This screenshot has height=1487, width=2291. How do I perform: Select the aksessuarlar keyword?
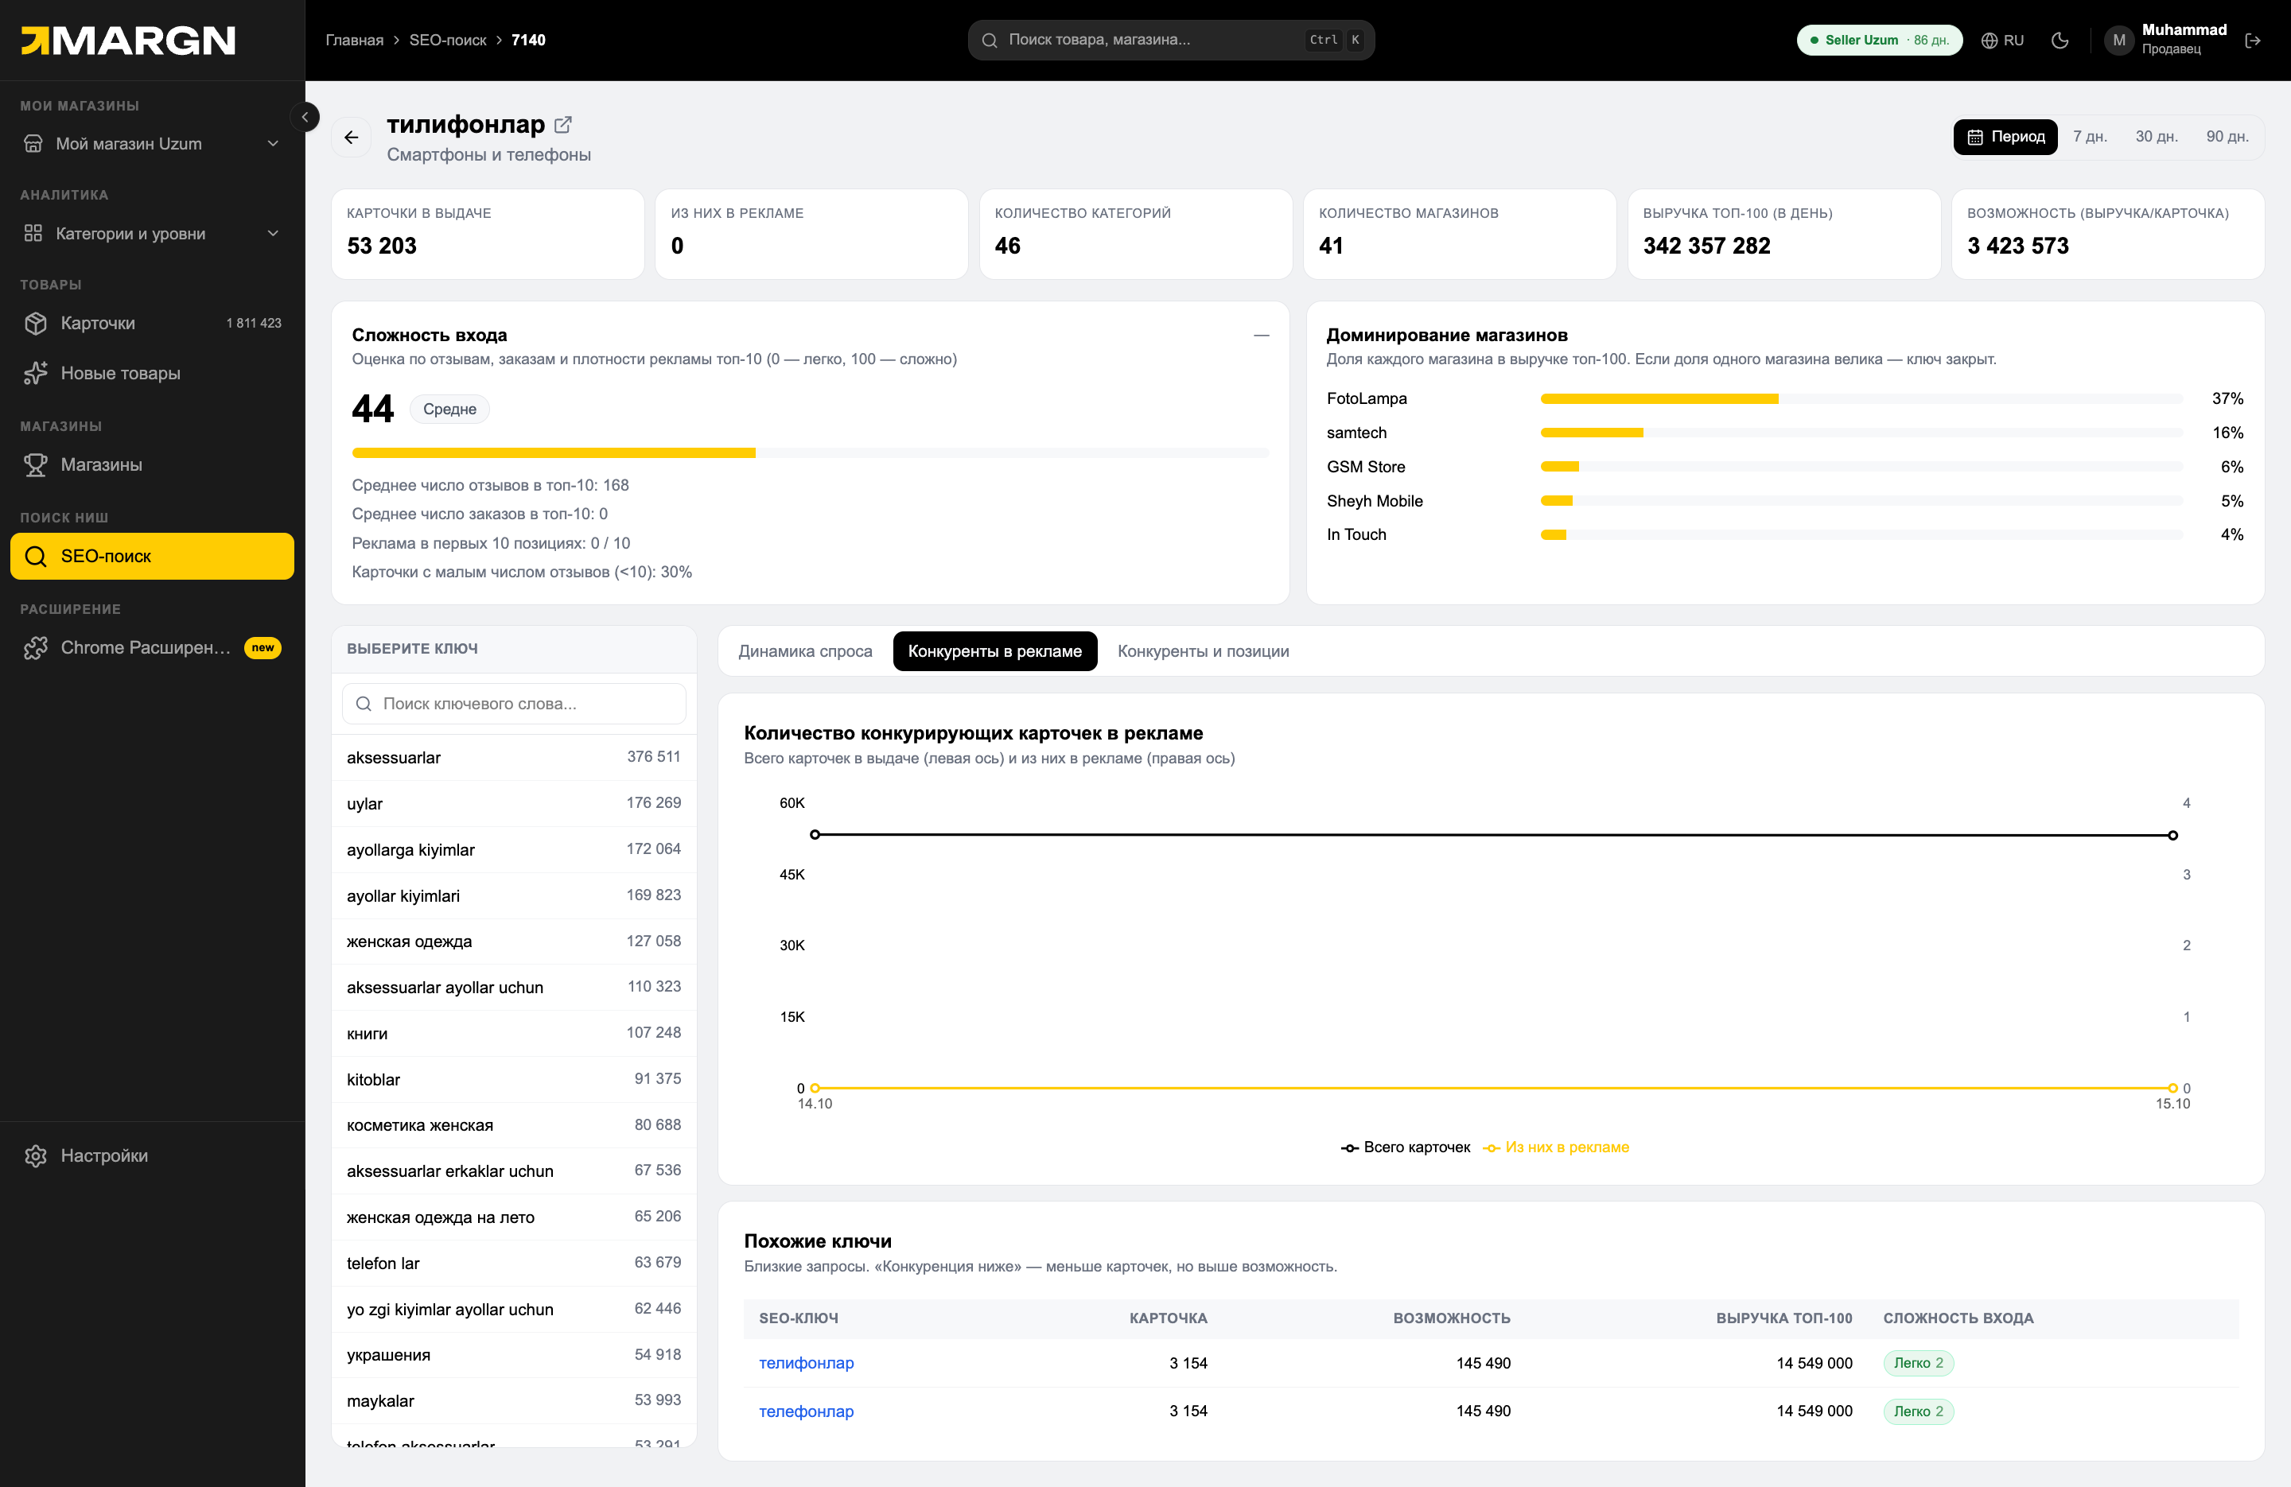514,758
